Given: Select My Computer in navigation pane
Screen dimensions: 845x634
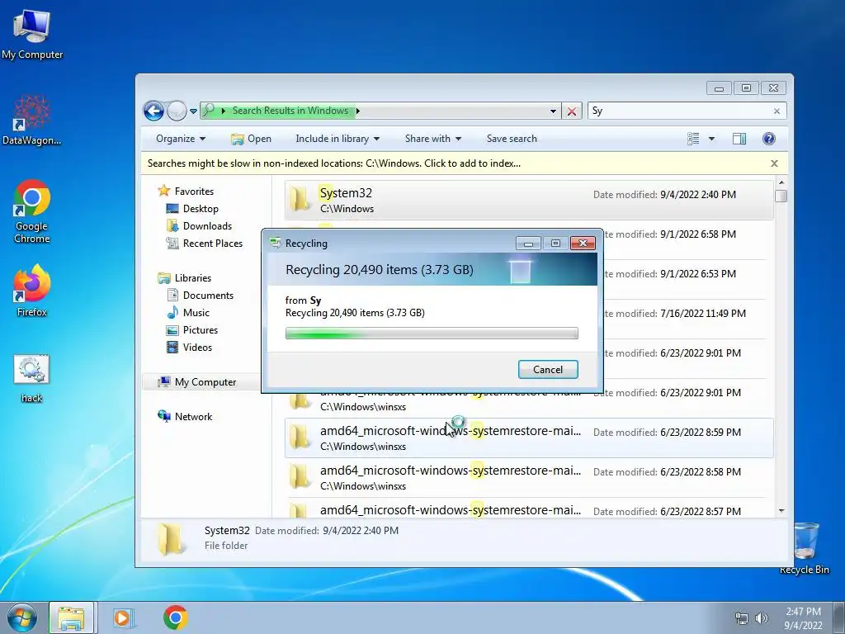Looking at the screenshot, I should 197,381.
